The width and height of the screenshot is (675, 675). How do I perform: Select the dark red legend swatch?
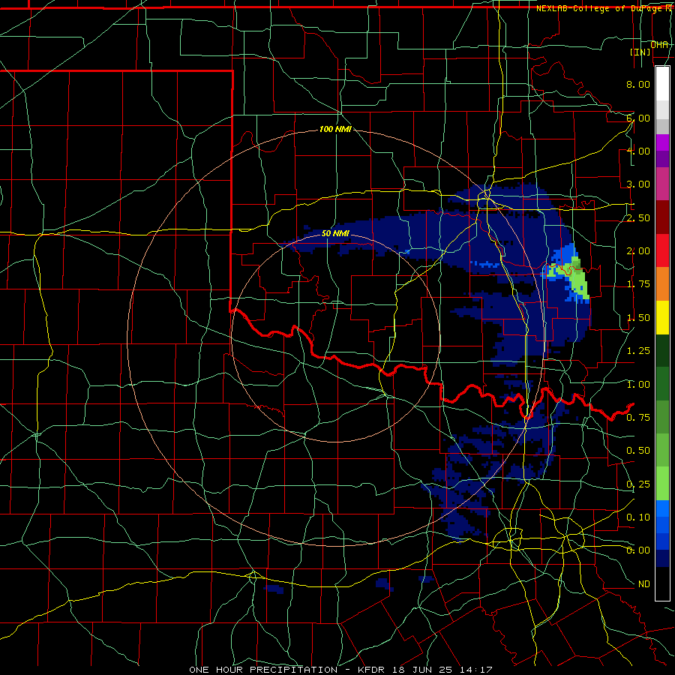click(662, 217)
